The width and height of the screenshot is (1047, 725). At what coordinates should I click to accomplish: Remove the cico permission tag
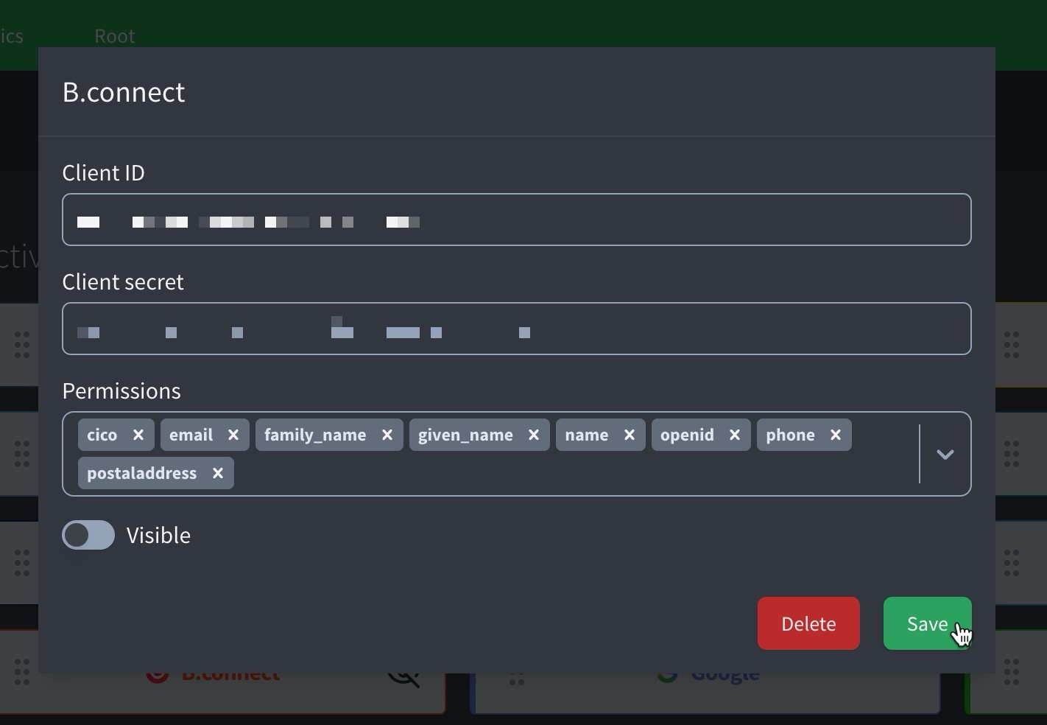click(x=138, y=435)
